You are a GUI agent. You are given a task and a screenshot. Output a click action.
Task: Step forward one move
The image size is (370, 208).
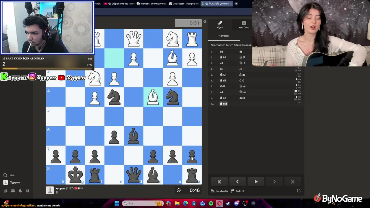[x=274, y=182]
